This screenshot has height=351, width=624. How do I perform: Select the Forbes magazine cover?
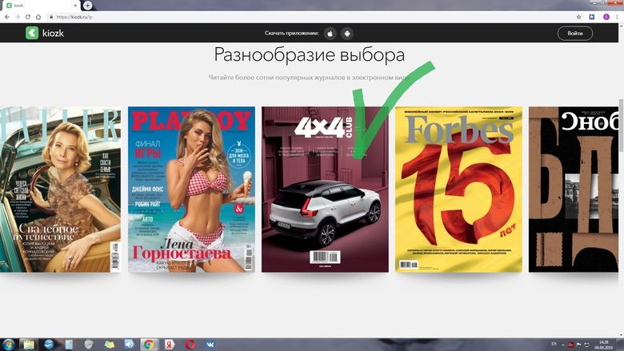(x=458, y=189)
